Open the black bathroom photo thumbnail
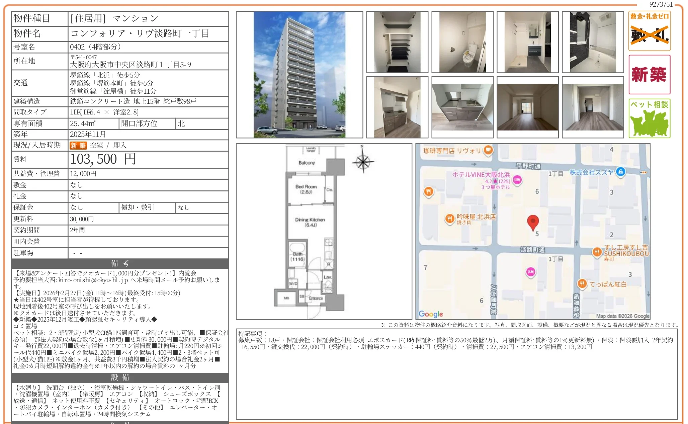This screenshot has width=688, height=424. click(593, 42)
